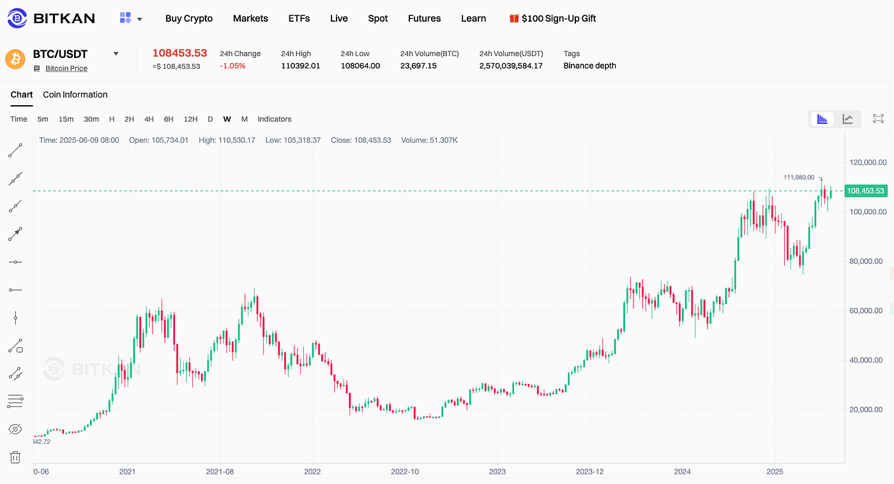This screenshot has width=894, height=484.
Task: Click the 24h Volume(USDT) value 2,570,039,584.17
Action: tap(511, 66)
